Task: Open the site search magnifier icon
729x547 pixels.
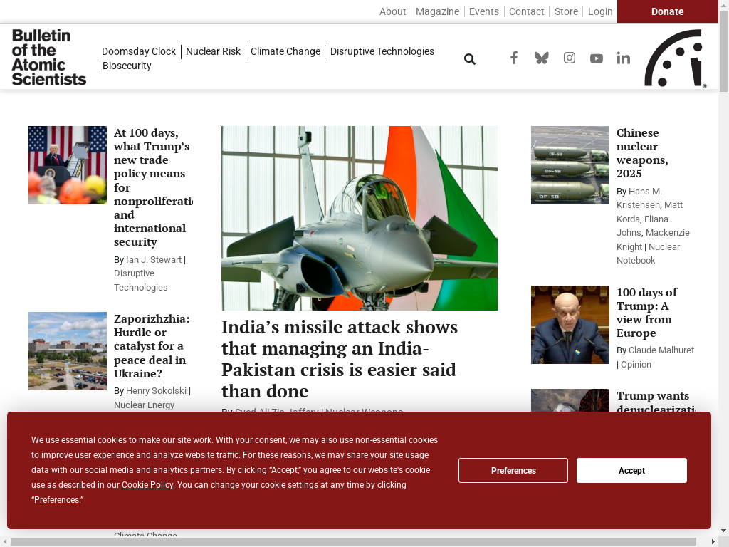Action: pyautogui.click(x=470, y=59)
